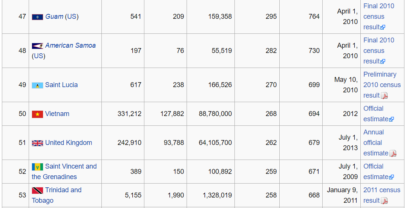The image size is (412, 208).
Task: Click Saint Vincent and the Grenadines flag
Action: point(37,167)
